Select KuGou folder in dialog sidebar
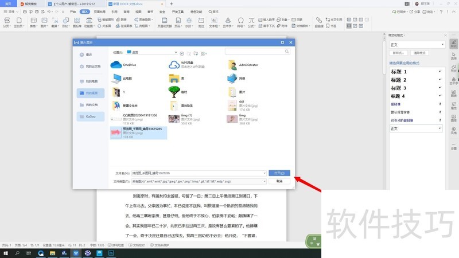The width and height of the screenshot is (459, 258). point(91,116)
